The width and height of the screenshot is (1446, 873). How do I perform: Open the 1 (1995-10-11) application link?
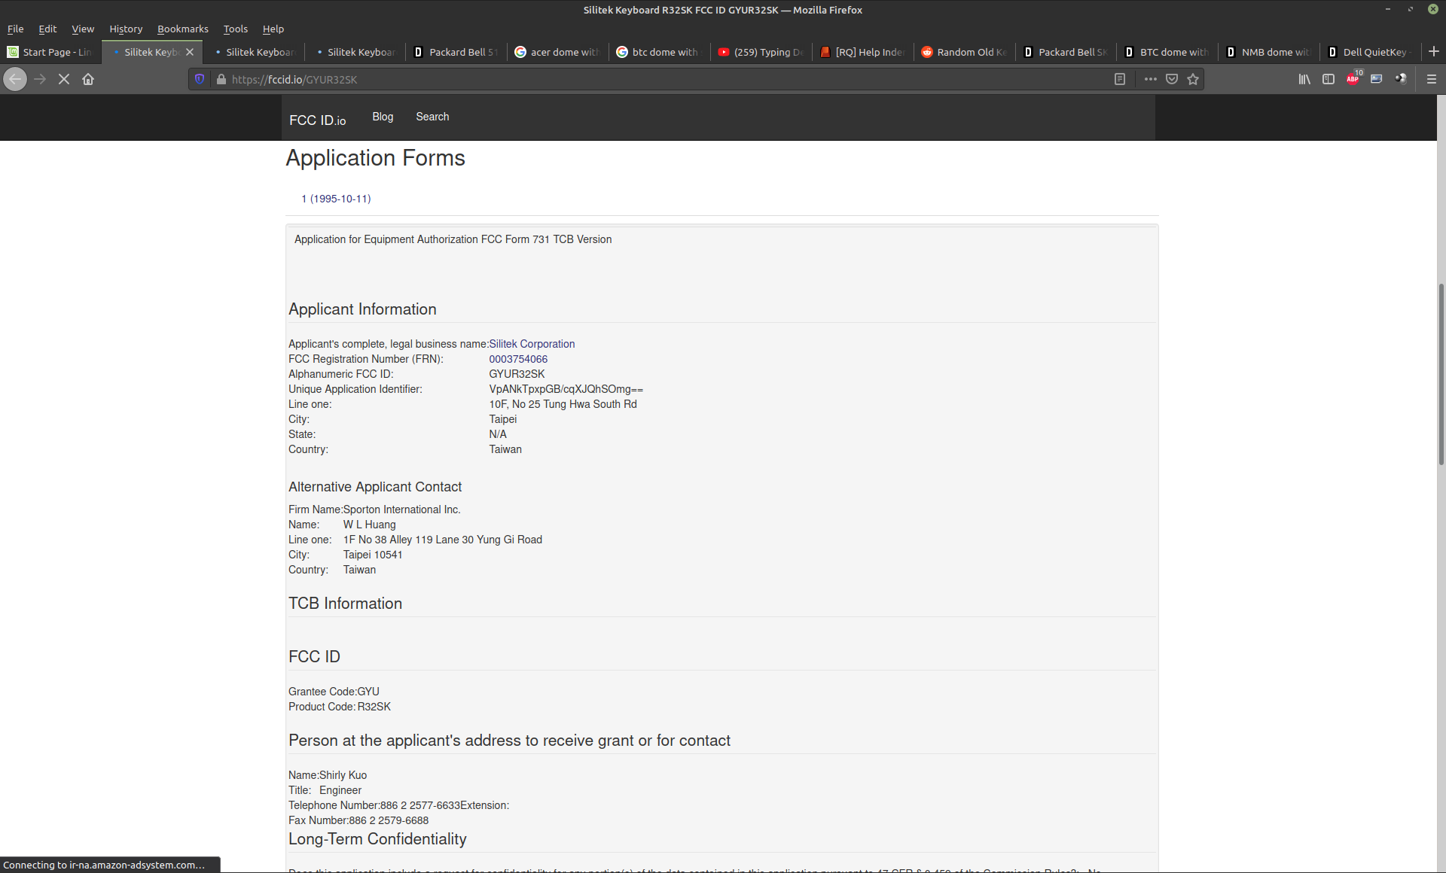(336, 198)
